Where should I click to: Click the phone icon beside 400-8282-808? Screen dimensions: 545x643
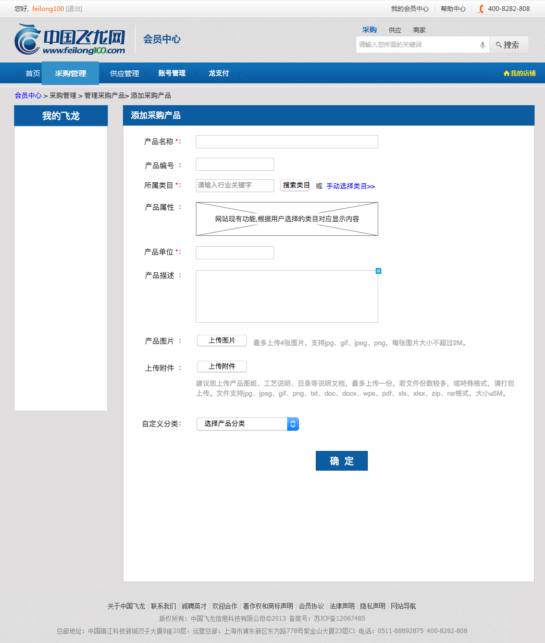[x=481, y=9]
